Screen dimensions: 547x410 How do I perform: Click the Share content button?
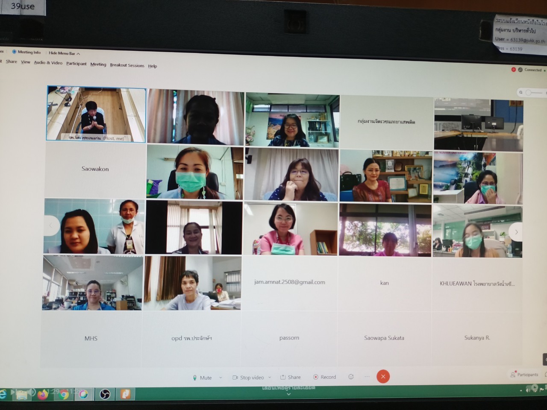pyautogui.click(x=290, y=377)
